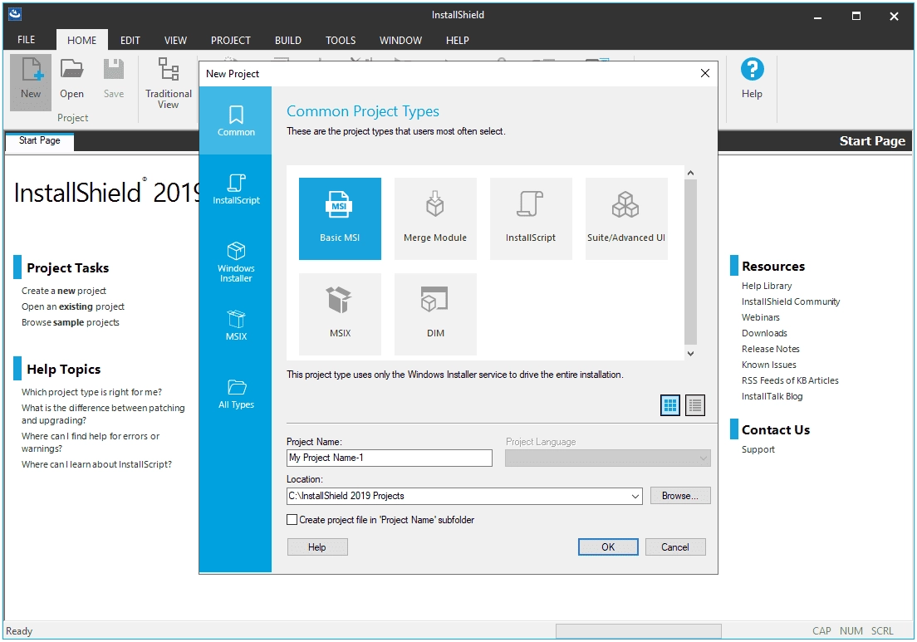Open the Downloads resource link

pyautogui.click(x=764, y=333)
